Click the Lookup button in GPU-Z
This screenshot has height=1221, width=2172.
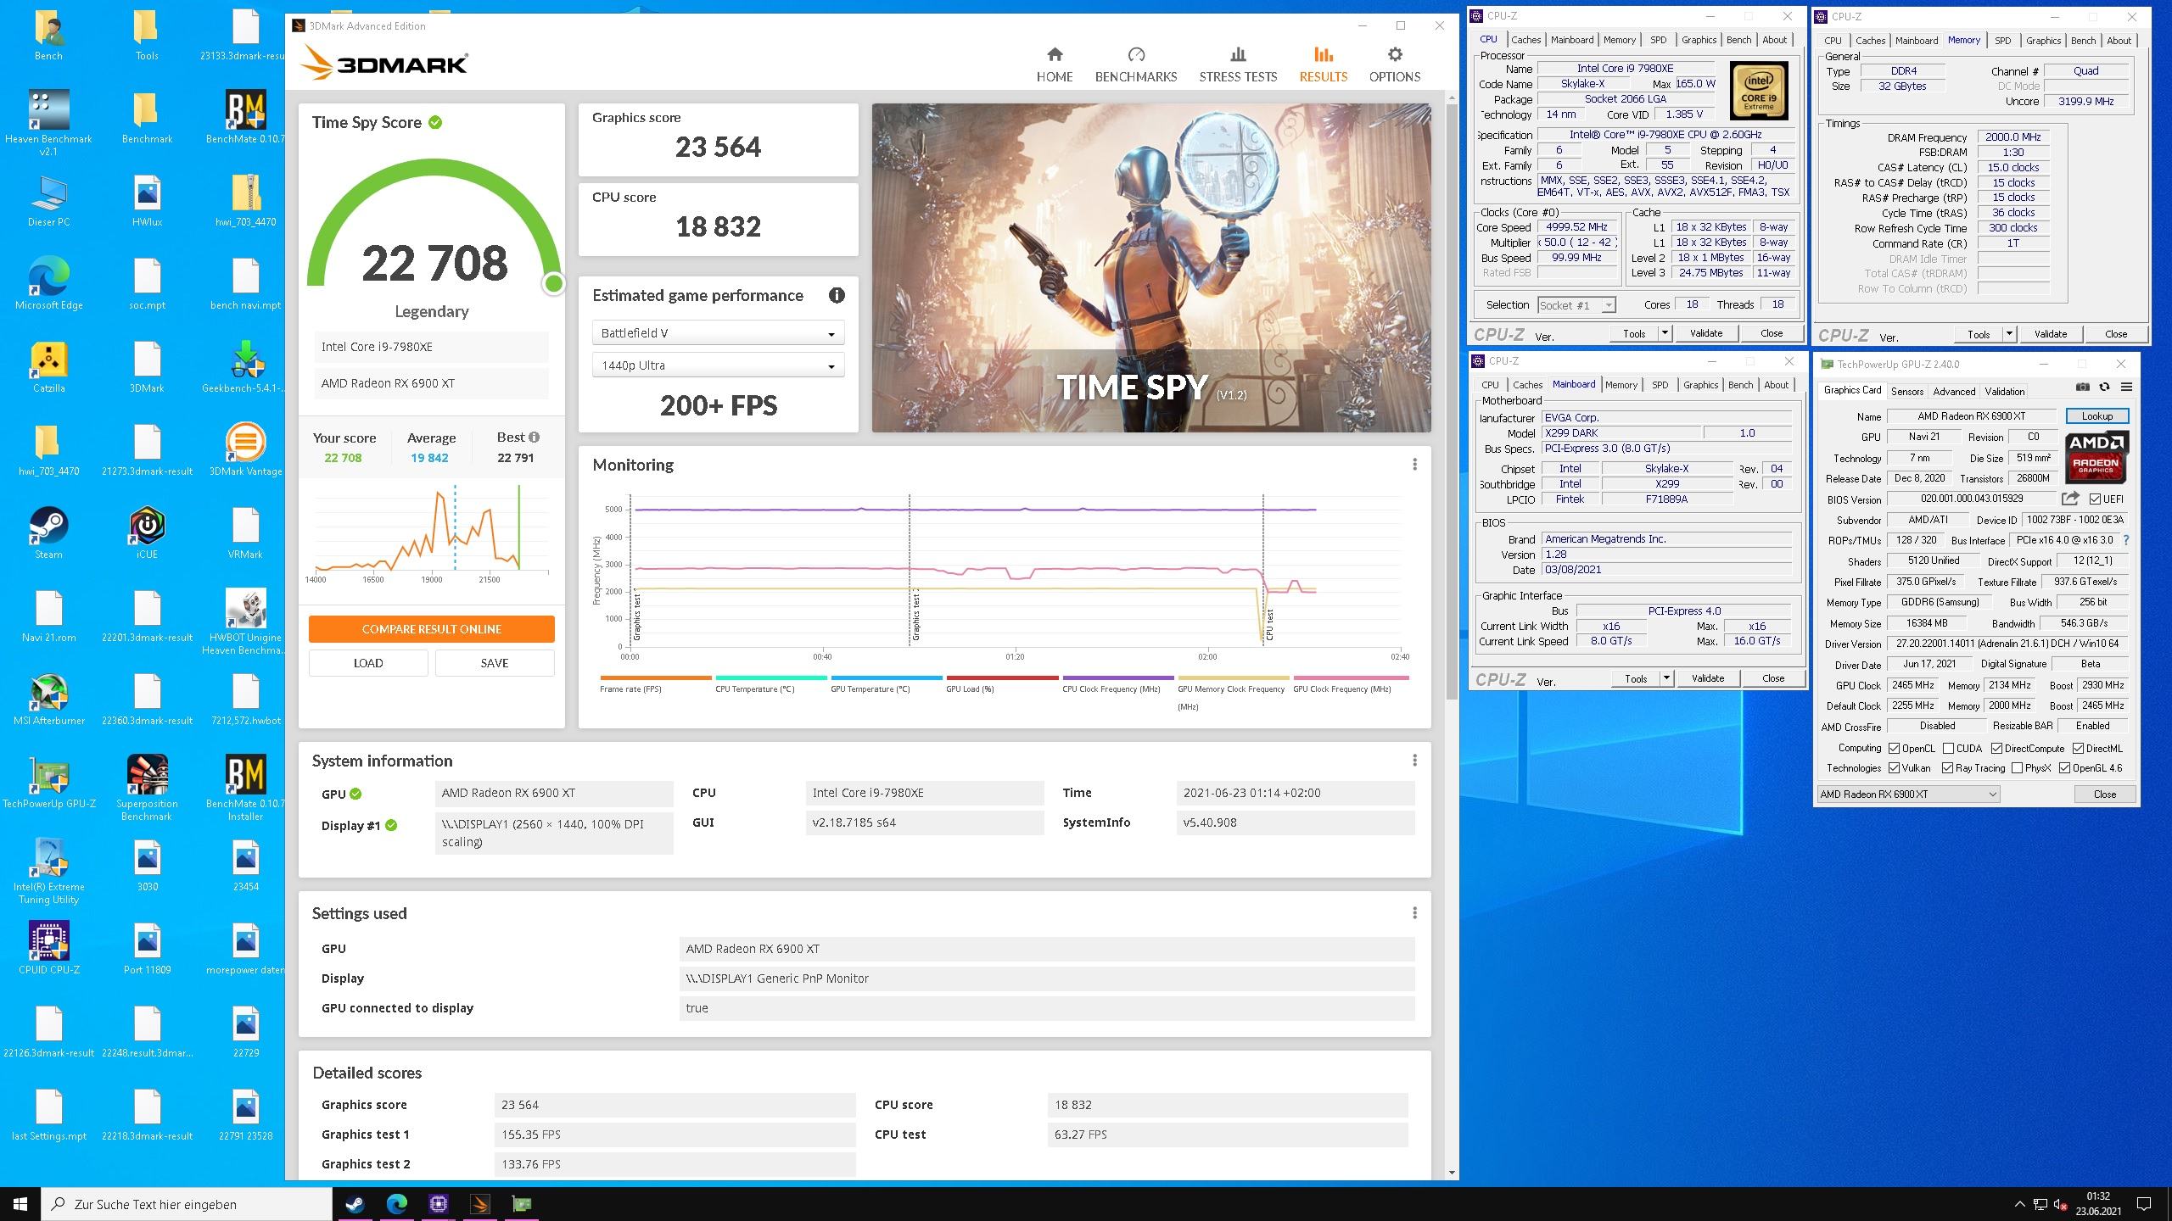click(x=2096, y=416)
